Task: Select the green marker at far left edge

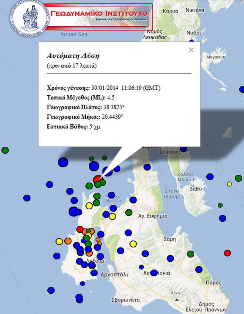Action: [x=5, y=150]
